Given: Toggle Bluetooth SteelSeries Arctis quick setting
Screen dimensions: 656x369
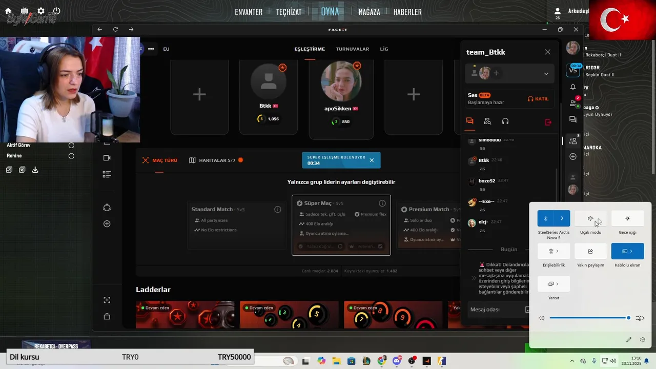Looking at the screenshot, I should pos(546,218).
